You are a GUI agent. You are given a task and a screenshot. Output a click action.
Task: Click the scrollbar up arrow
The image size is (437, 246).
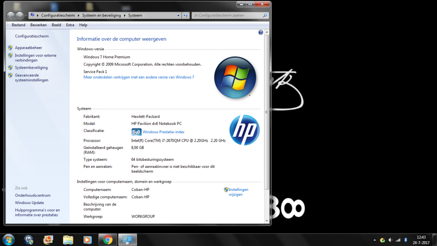click(x=267, y=32)
